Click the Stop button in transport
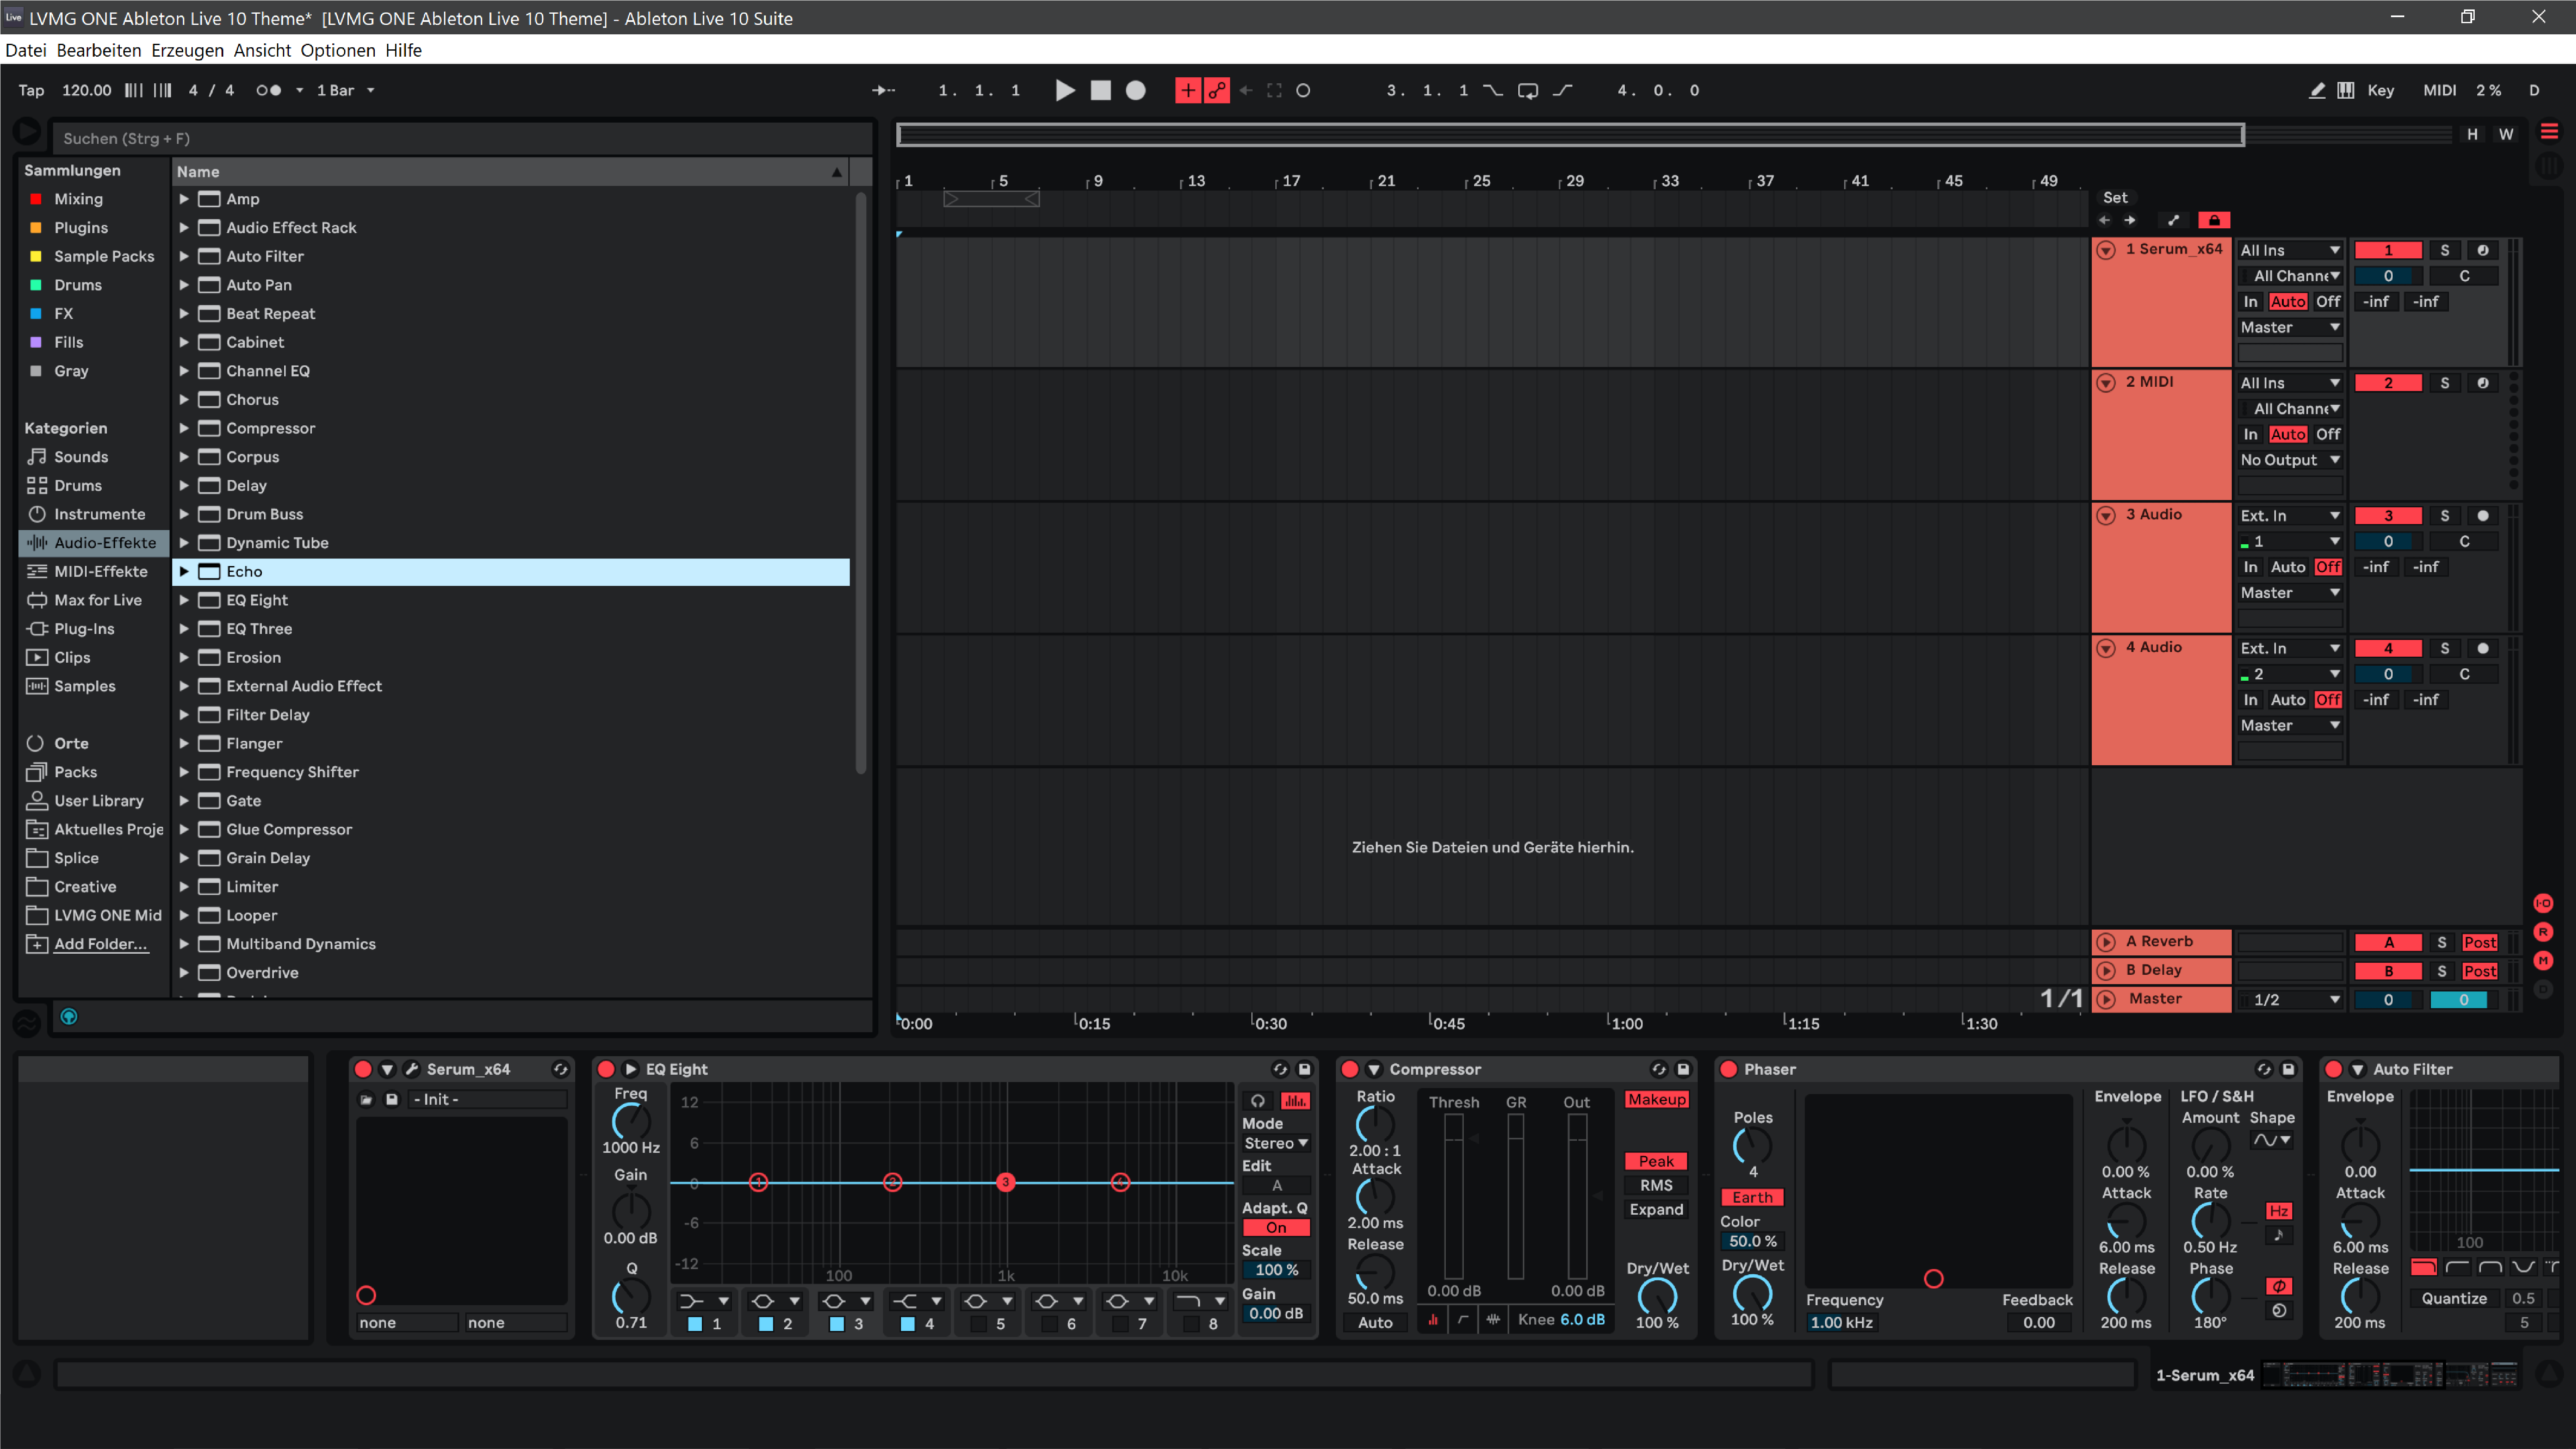Image resolution: width=2576 pixels, height=1449 pixels. point(1100,90)
